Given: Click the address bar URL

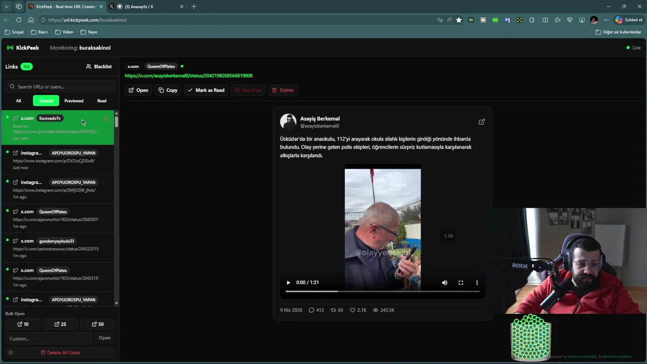Looking at the screenshot, I should [87, 20].
